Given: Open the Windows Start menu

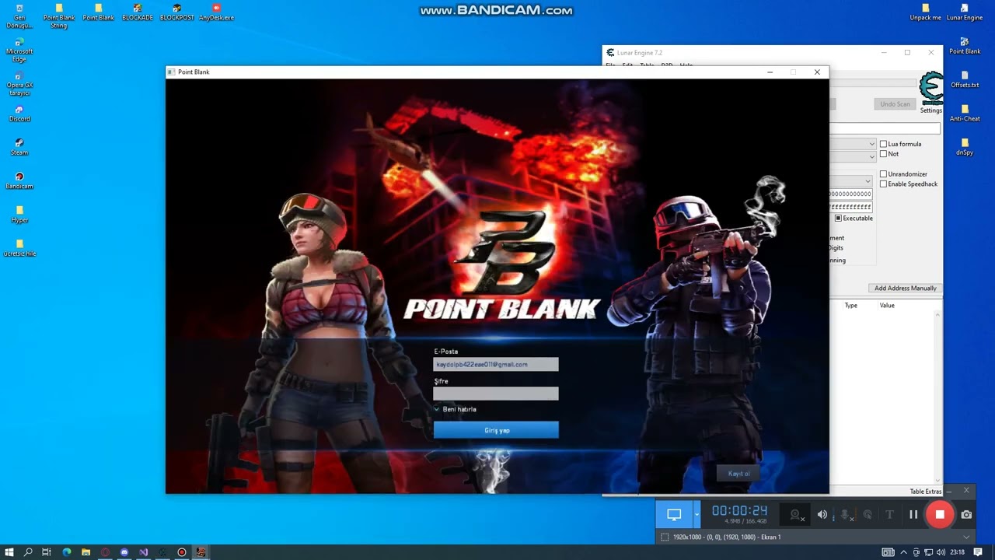Looking at the screenshot, I should click(9, 552).
